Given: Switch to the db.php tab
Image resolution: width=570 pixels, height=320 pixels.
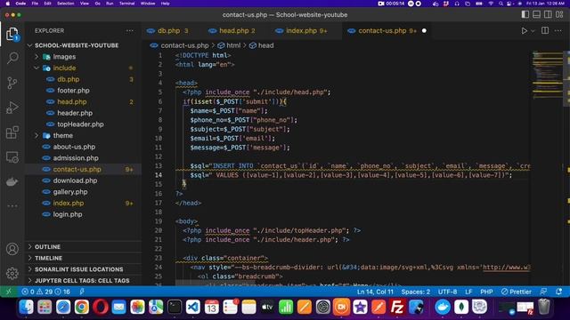Looking at the screenshot, I should (167, 31).
